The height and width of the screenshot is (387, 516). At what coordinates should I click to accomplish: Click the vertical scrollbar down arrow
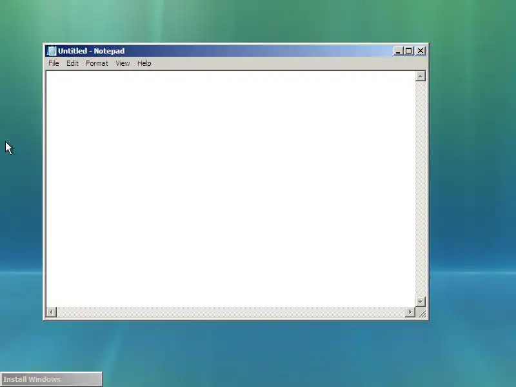(421, 301)
